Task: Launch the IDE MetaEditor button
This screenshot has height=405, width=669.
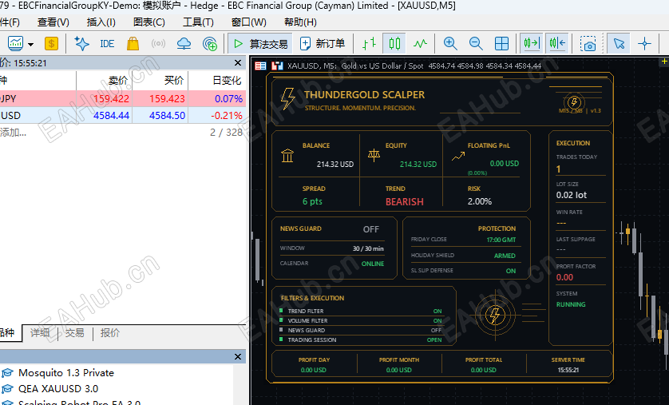Action: 107,43
